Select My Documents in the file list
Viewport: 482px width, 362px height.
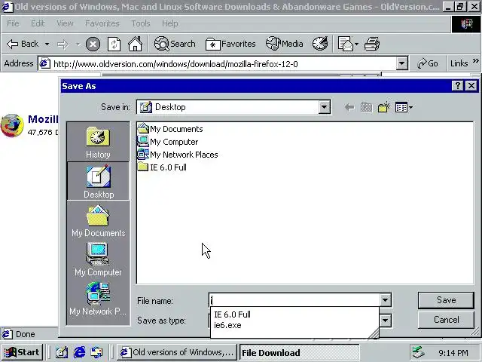170,129
